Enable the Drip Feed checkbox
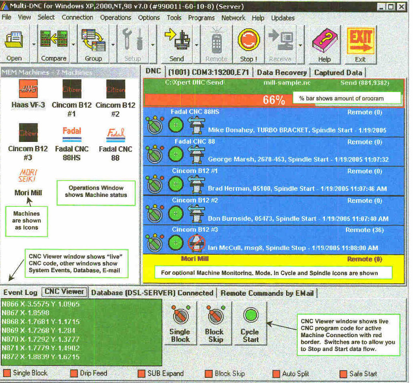This screenshot has height=383, width=413. [x=74, y=373]
